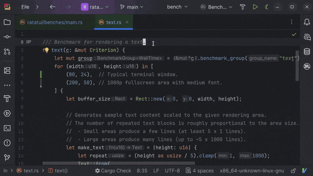The width and height of the screenshot is (313, 176).
Task: Open the AI Assistant panel icon
Action: pos(307,37)
